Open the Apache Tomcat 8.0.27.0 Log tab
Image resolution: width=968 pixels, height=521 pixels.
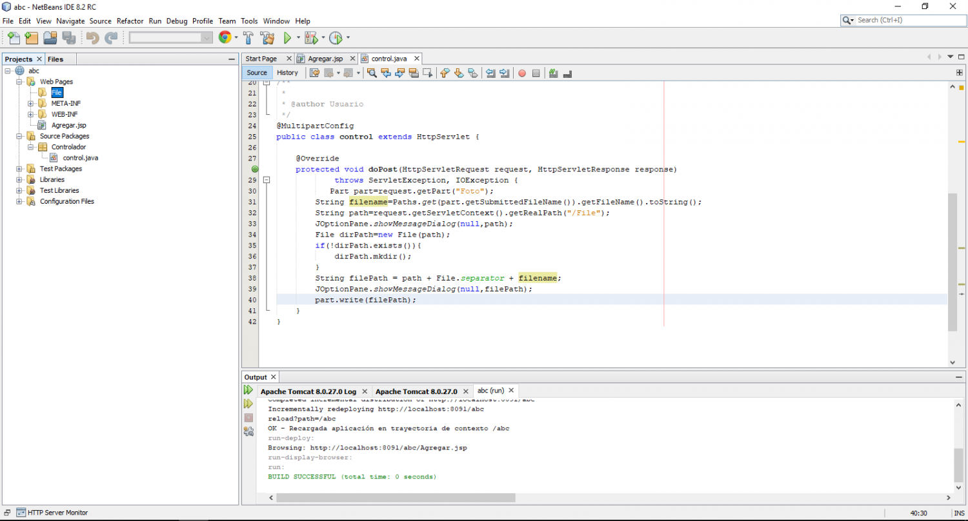coord(308,391)
